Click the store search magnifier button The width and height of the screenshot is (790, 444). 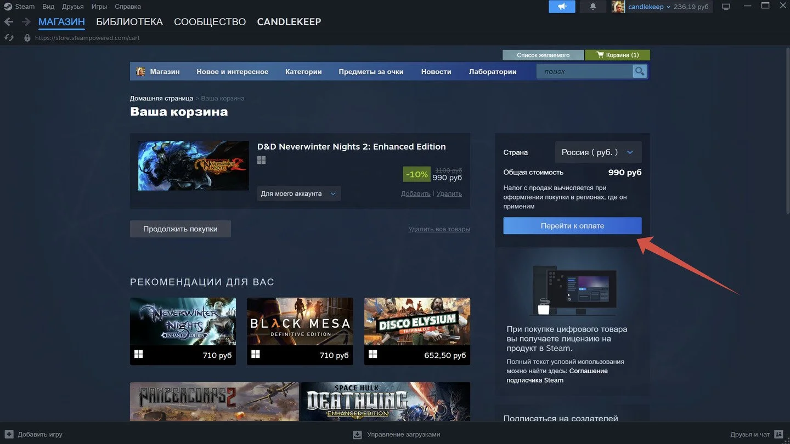[x=640, y=71]
